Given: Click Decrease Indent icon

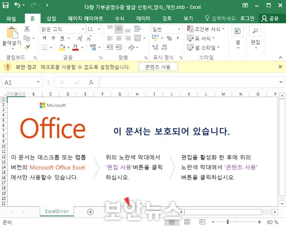Looking at the screenshot, I should 110,47.
